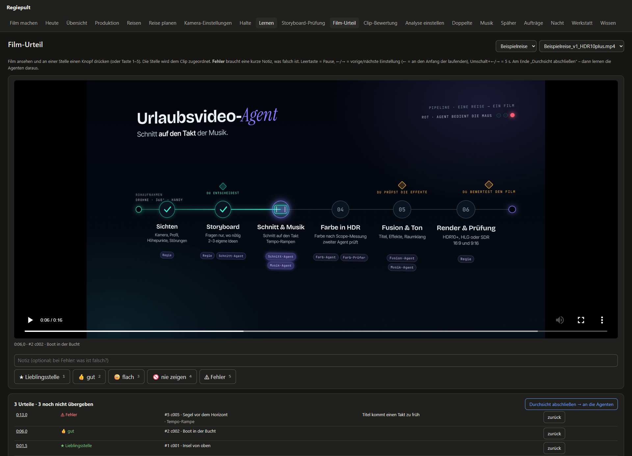Open Kamera-Einstellungen tab
Viewport: 632px width, 456px height.
pos(208,23)
